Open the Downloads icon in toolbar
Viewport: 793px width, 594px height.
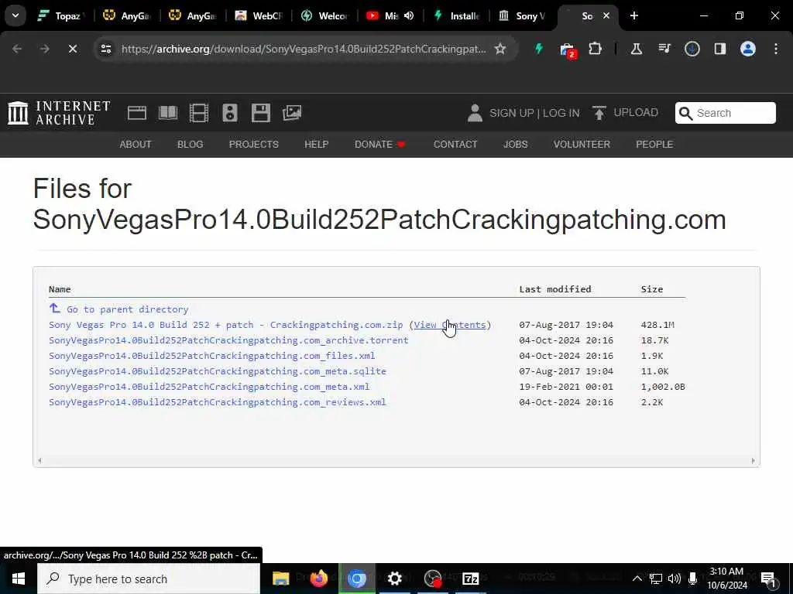point(692,49)
